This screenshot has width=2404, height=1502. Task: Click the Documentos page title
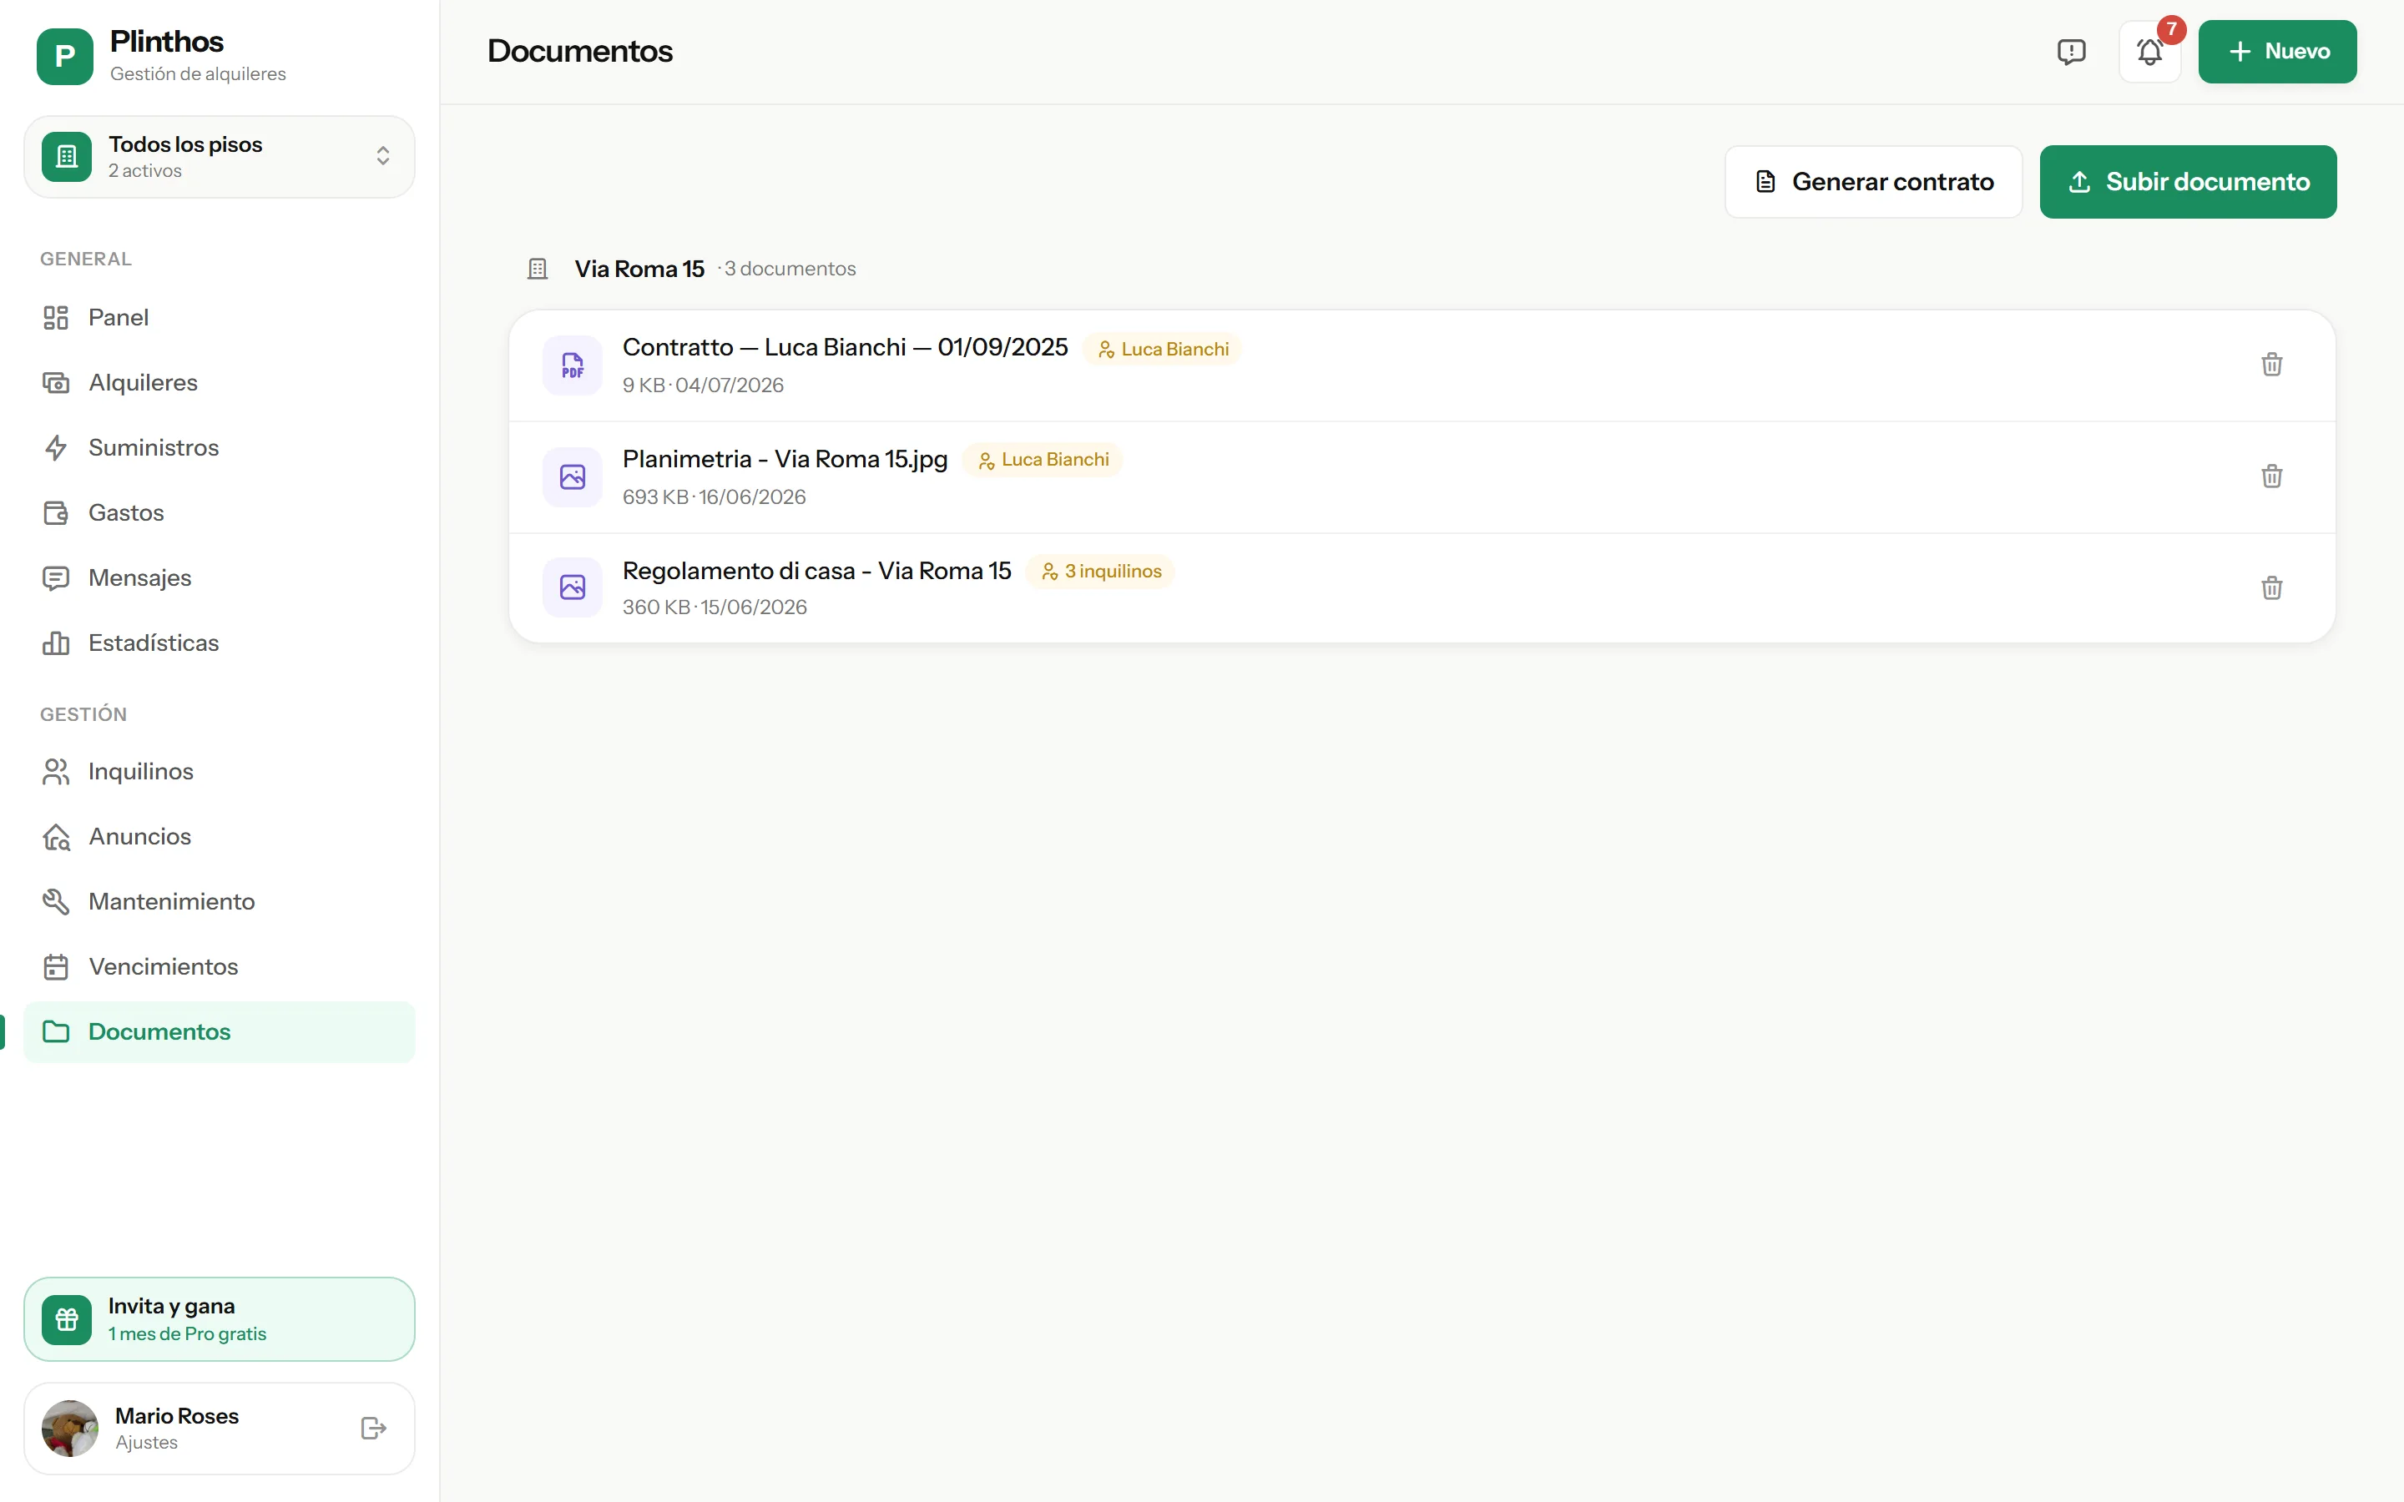coord(580,51)
